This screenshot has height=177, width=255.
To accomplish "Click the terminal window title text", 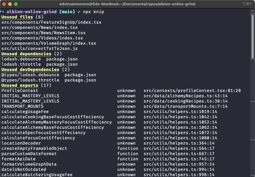I will tap(127, 4).
